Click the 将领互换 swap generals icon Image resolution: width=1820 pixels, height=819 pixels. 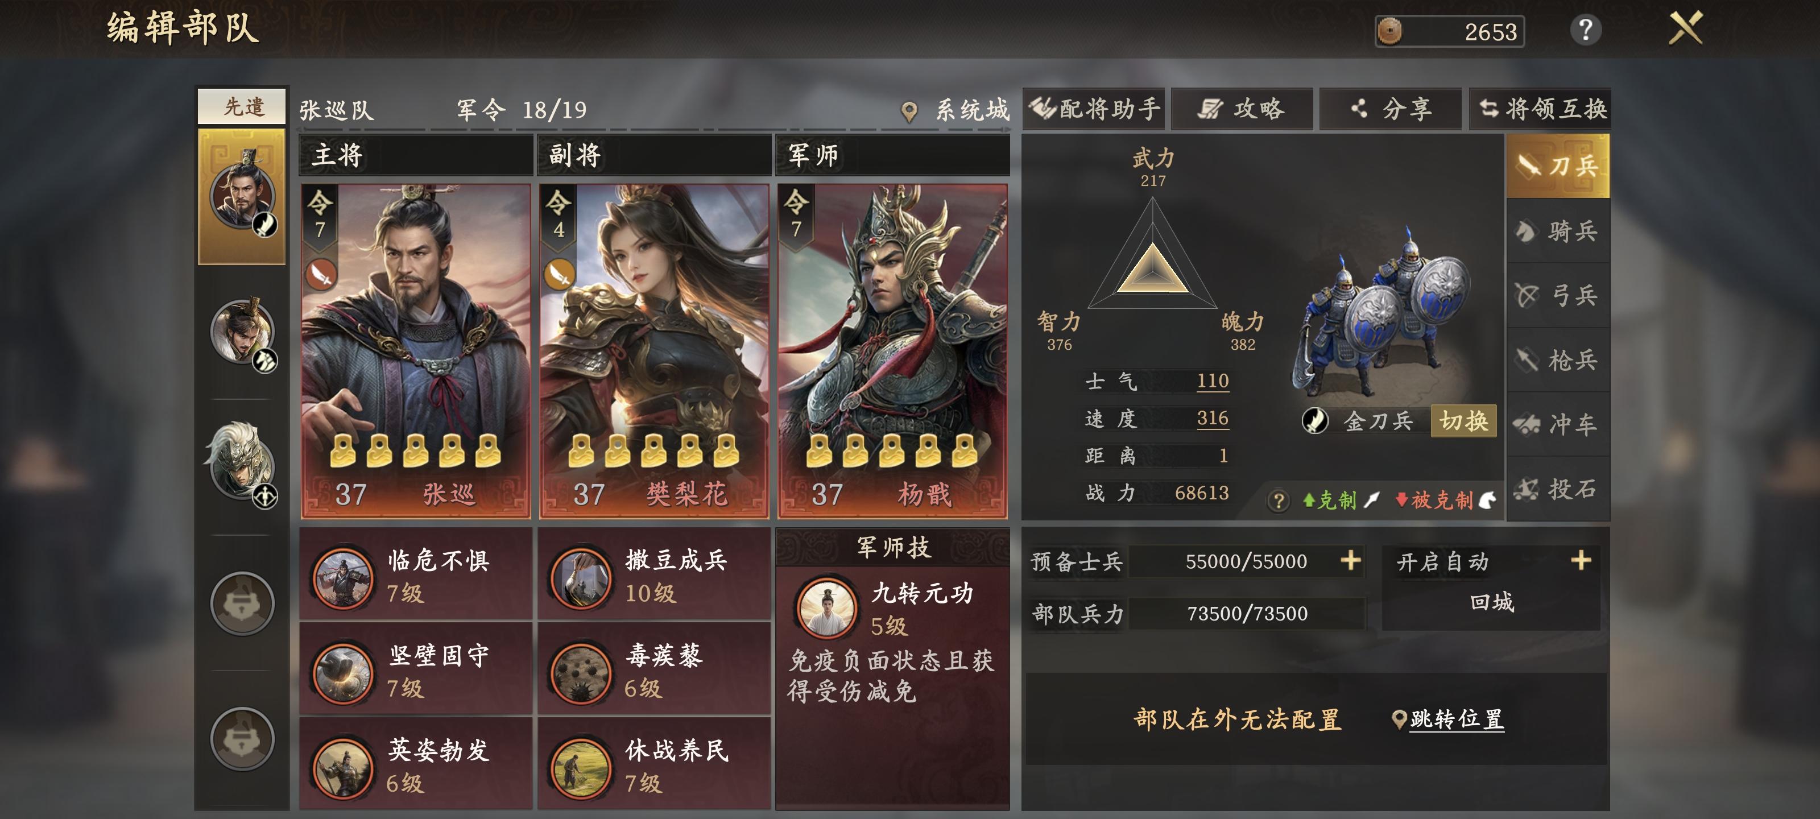coord(1488,108)
